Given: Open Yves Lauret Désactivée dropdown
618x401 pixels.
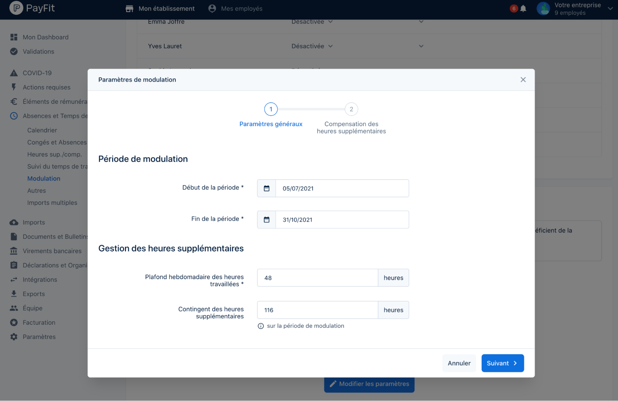Looking at the screenshot, I should tap(312, 46).
